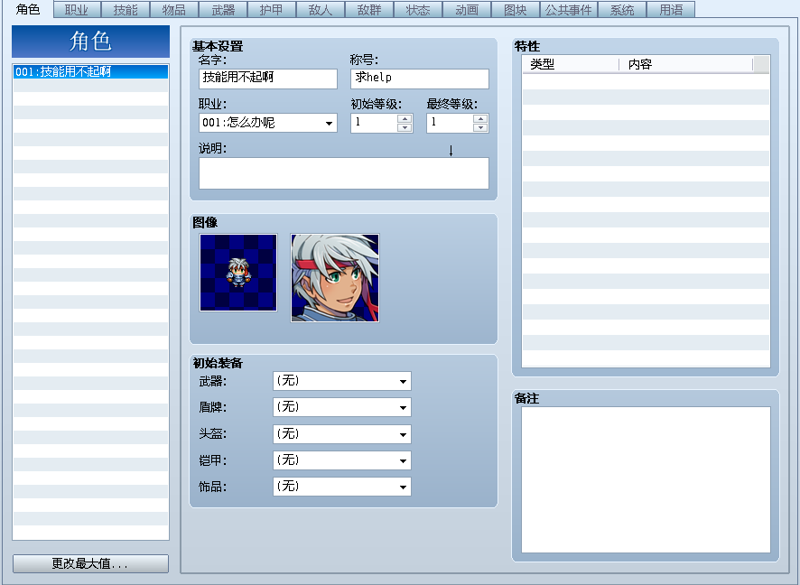This screenshot has height=585, width=800.
Task: Switch to the 职业 tab
Action: pos(77,10)
